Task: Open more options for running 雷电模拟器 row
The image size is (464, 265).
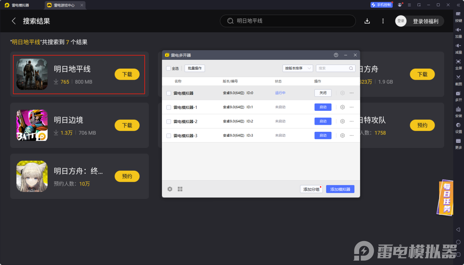Action: point(351,93)
